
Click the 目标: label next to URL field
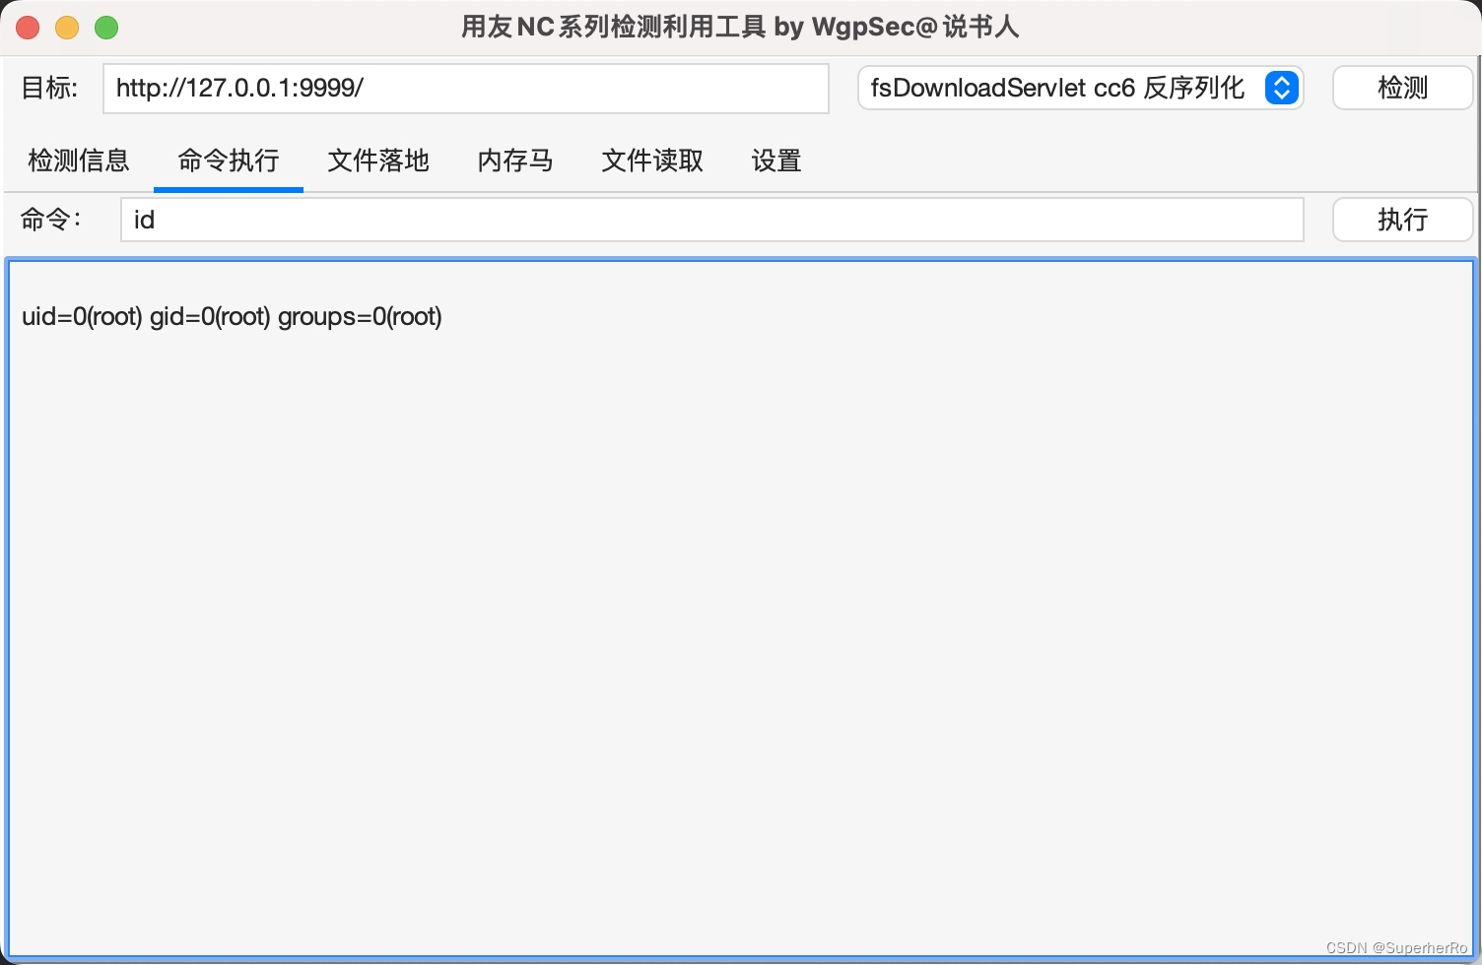49,88
